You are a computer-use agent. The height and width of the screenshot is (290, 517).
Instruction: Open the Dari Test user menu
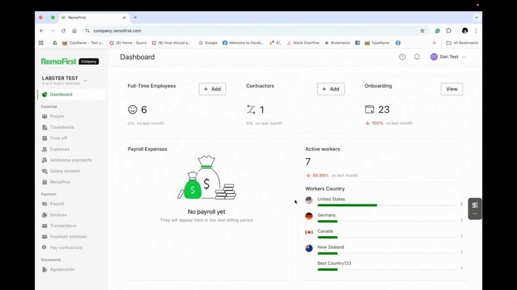tap(448, 57)
